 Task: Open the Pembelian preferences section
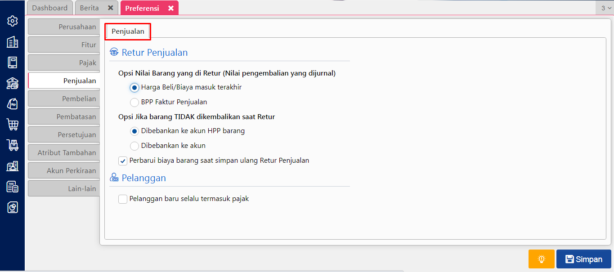click(x=64, y=98)
